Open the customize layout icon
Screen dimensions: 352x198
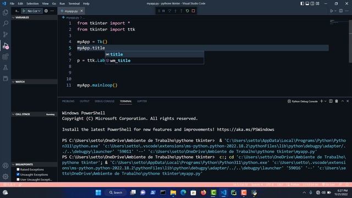[317, 3]
